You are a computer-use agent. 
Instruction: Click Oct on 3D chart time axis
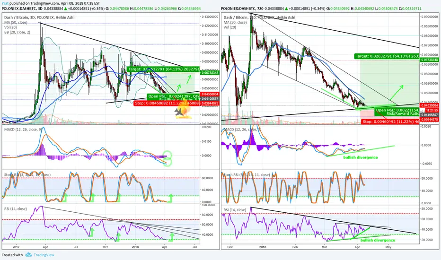coord(105,247)
